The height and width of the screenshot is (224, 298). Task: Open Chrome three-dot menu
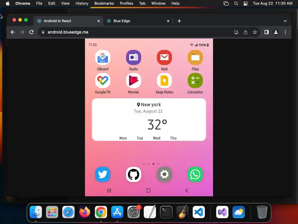tap(285, 32)
